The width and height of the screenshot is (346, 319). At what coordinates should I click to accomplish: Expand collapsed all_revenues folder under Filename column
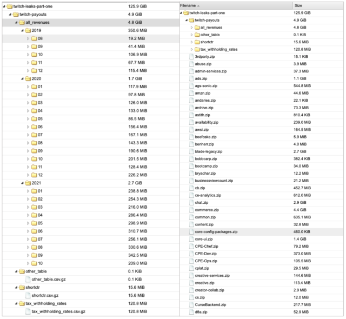click(x=191, y=28)
